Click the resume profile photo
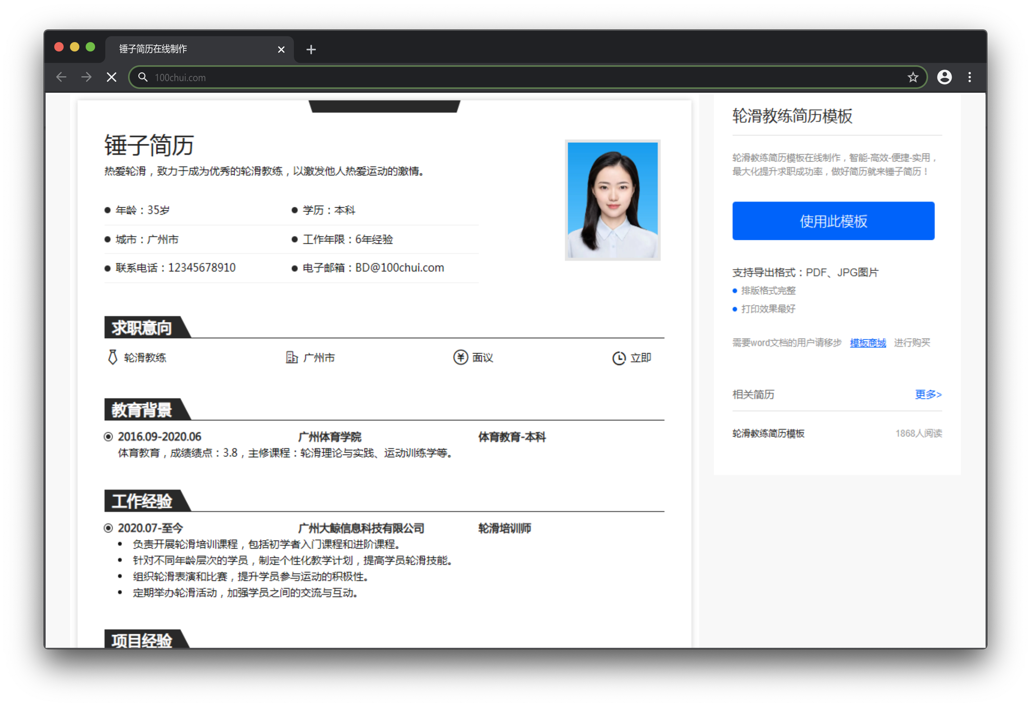1031x707 pixels. (612, 200)
